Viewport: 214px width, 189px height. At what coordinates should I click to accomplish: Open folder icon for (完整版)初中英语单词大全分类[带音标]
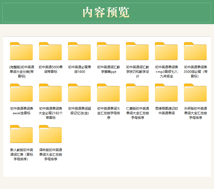pyautogui.click(x=21, y=51)
